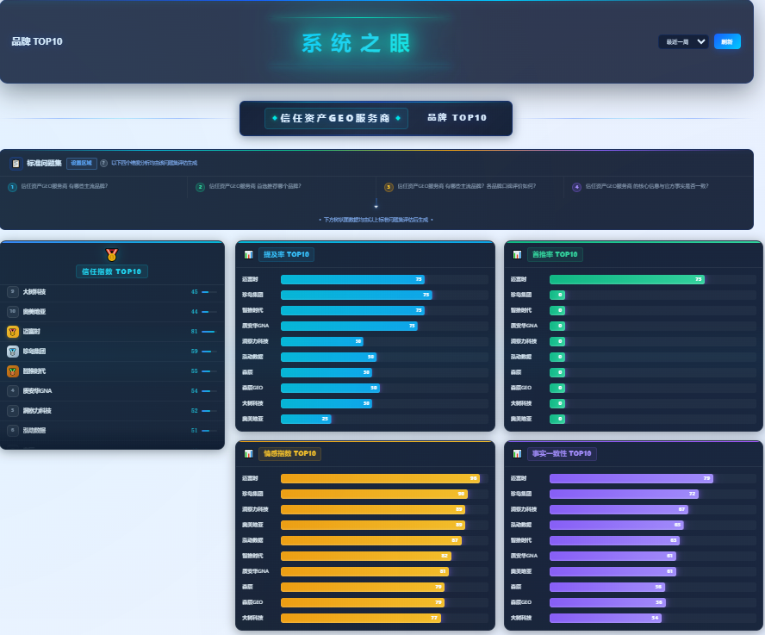765x635 pixels.
Task: Click the 情感指数 TOP10 panel title
Action: coord(289,453)
